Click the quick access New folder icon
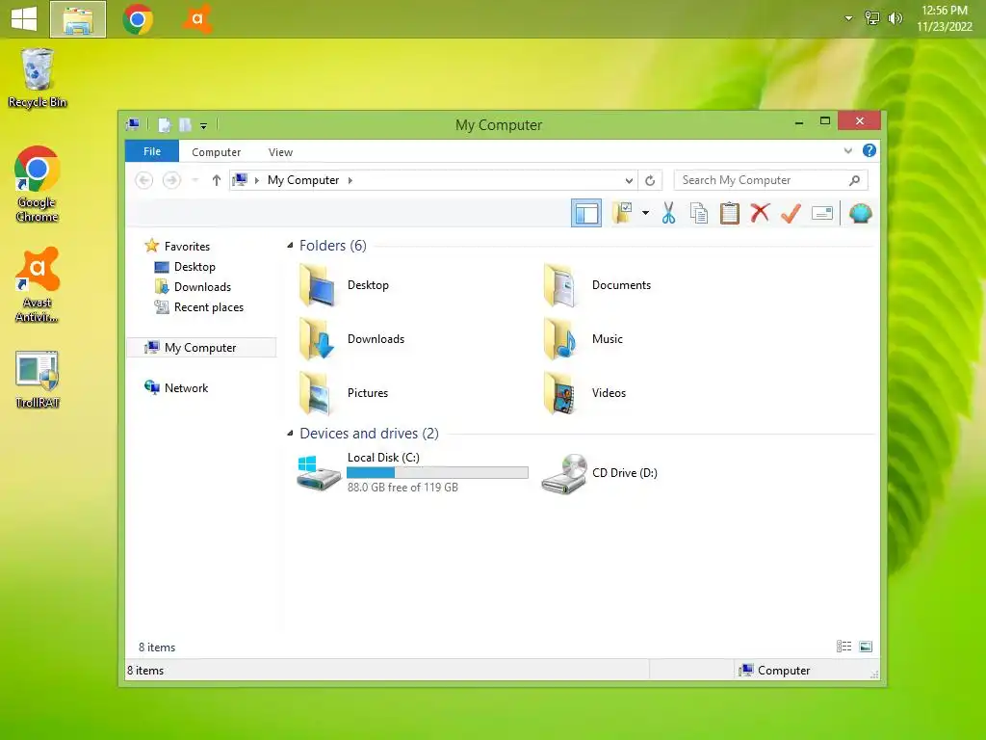Screen dimensions: 986x740 (x=185, y=124)
